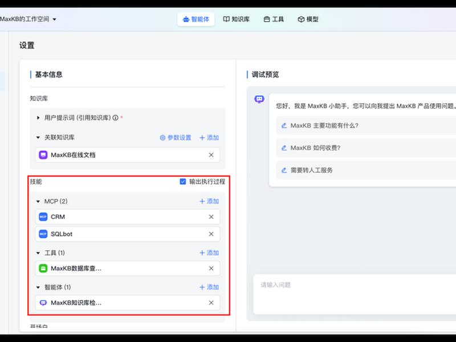
Task: Select suggested question 需要转人工服务
Action: (366, 170)
